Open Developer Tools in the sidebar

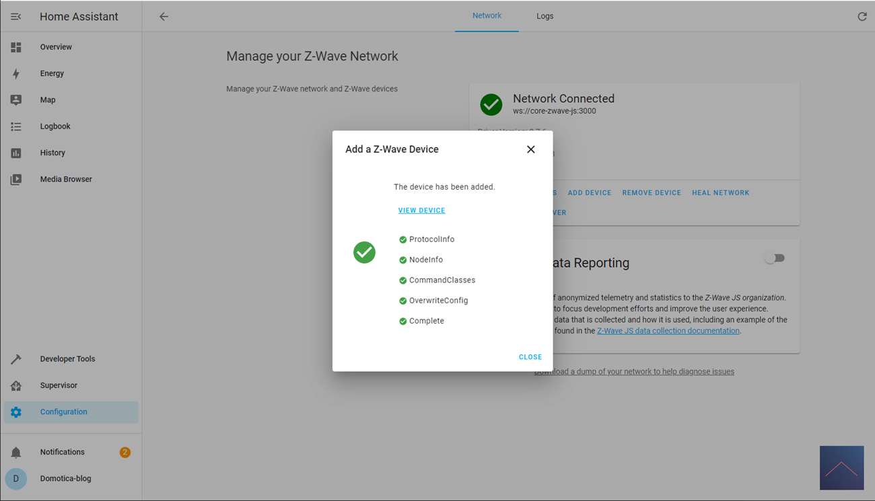[71, 359]
